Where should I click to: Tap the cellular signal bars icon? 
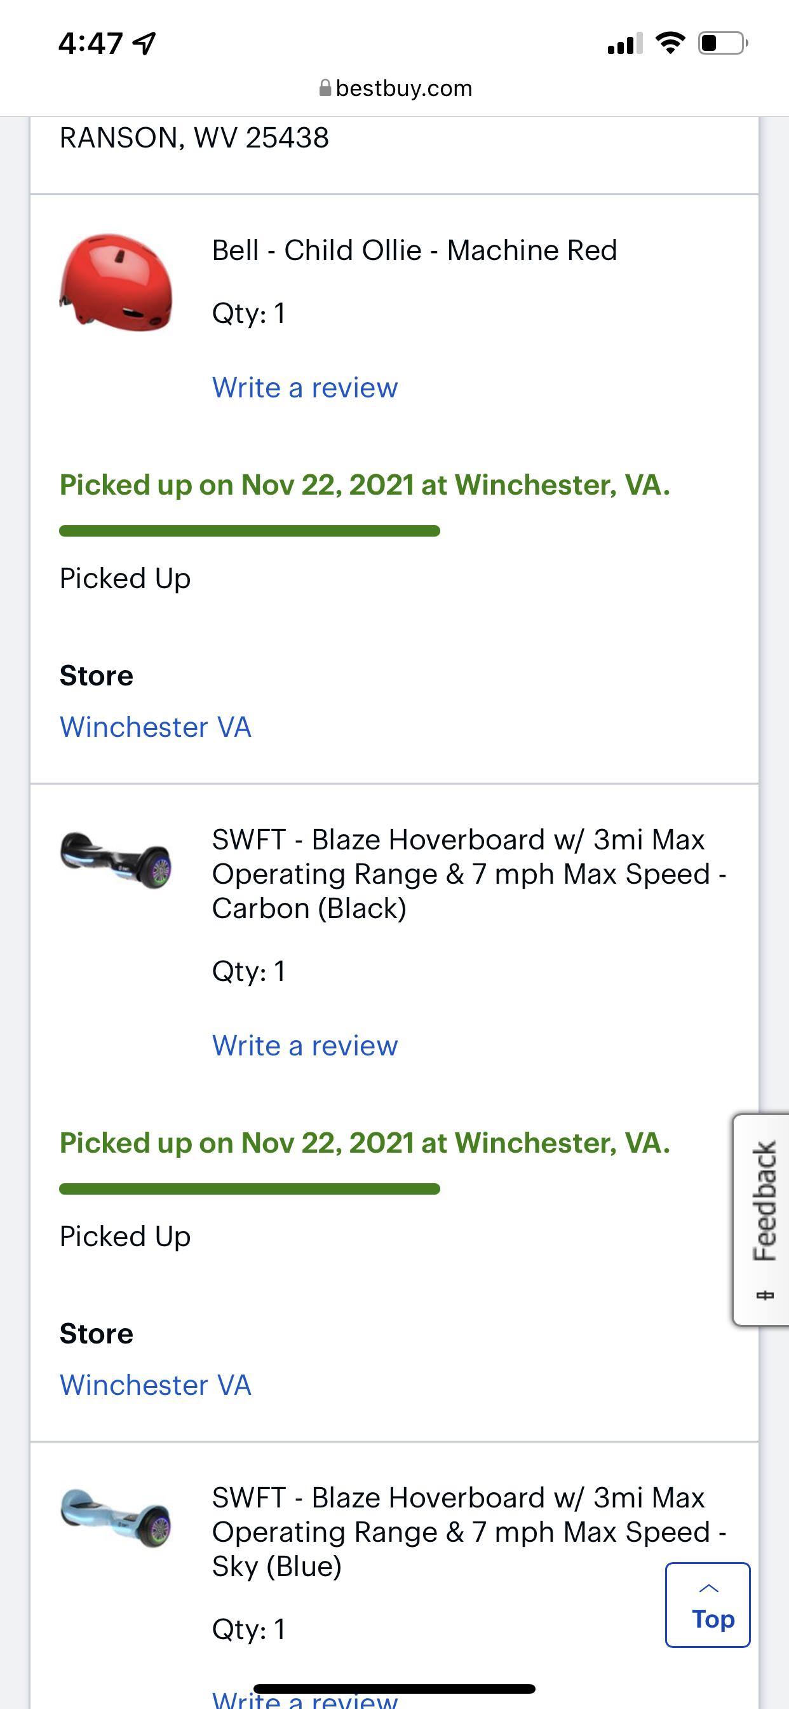624,44
